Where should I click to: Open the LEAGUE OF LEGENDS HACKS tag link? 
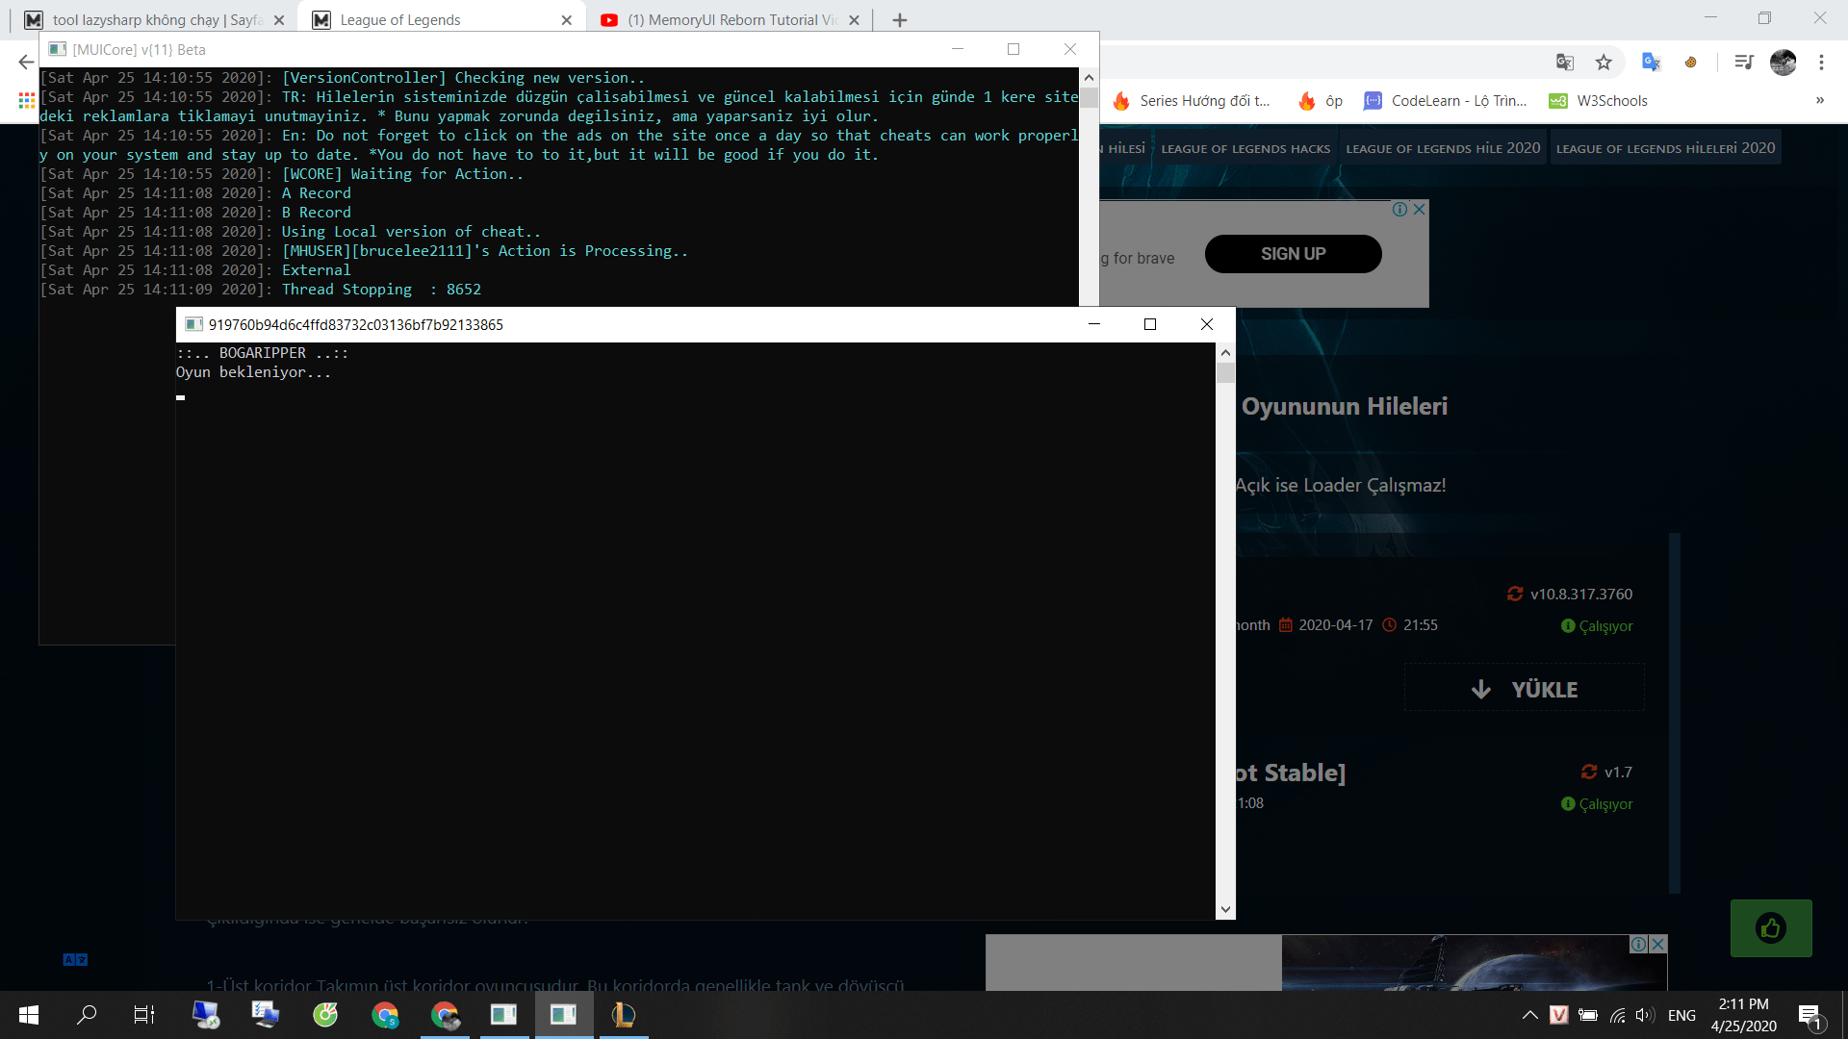[1245, 148]
